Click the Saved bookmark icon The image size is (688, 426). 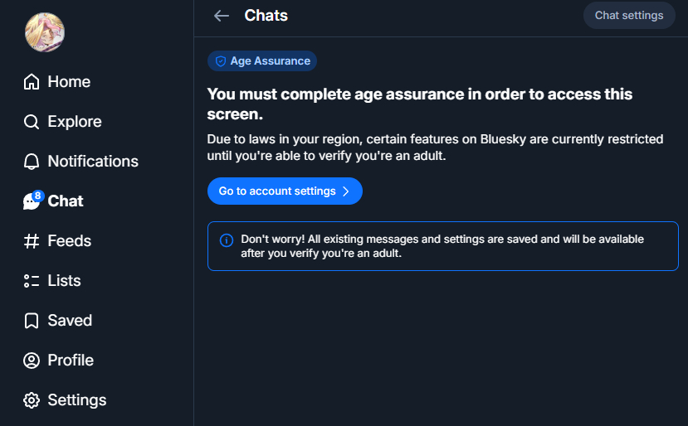tap(32, 321)
